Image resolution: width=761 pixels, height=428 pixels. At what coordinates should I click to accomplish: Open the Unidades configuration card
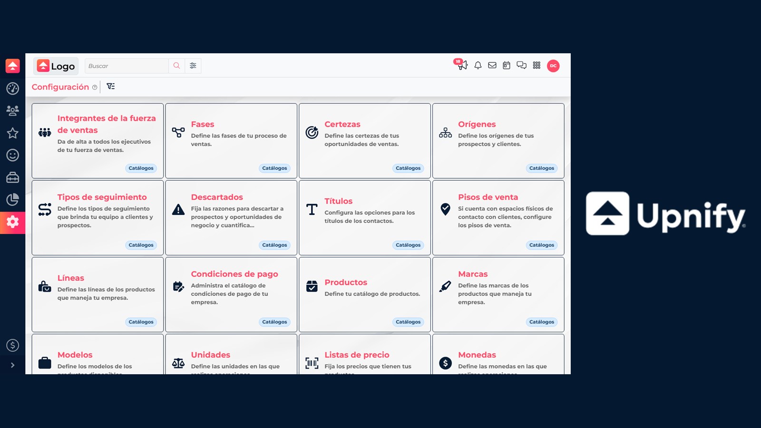coord(231,354)
